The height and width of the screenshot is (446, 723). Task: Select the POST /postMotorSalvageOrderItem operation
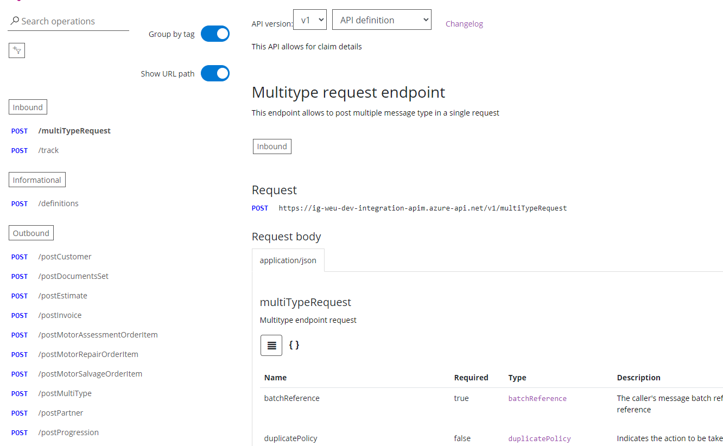click(90, 374)
